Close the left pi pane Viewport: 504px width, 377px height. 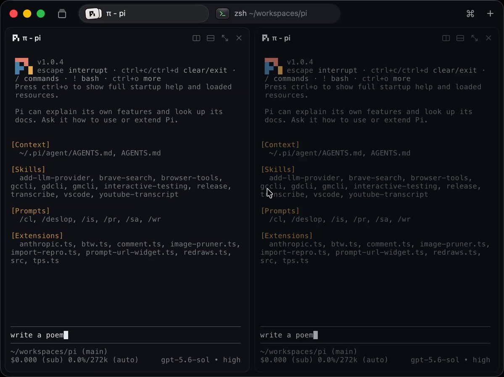tap(239, 38)
